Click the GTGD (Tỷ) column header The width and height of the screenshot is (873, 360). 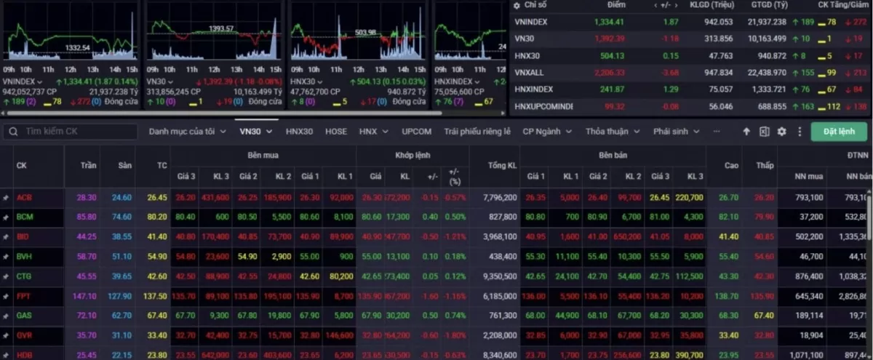pos(768,5)
